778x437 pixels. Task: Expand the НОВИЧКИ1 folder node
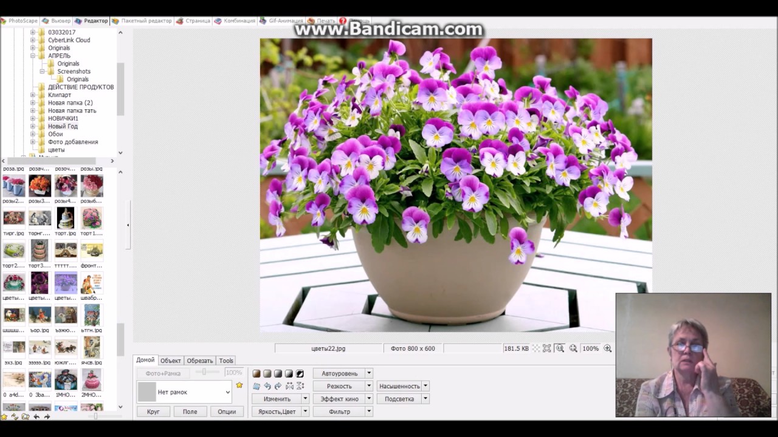tap(33, 118)
